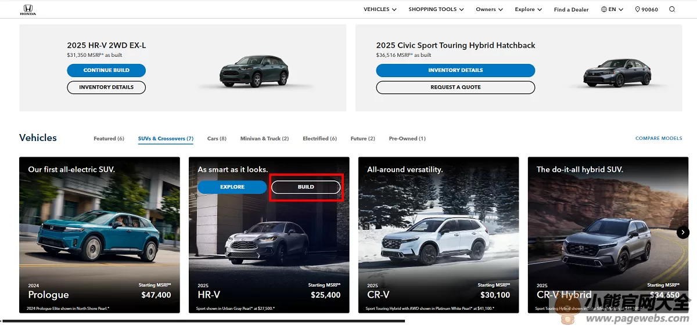This screenshot has height=329, width=697.
Task: Click REQUEST A QUOTE button
Action: click(455, 87)
